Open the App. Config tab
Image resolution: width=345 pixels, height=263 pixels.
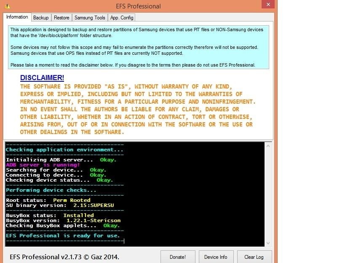pos(122,18)
